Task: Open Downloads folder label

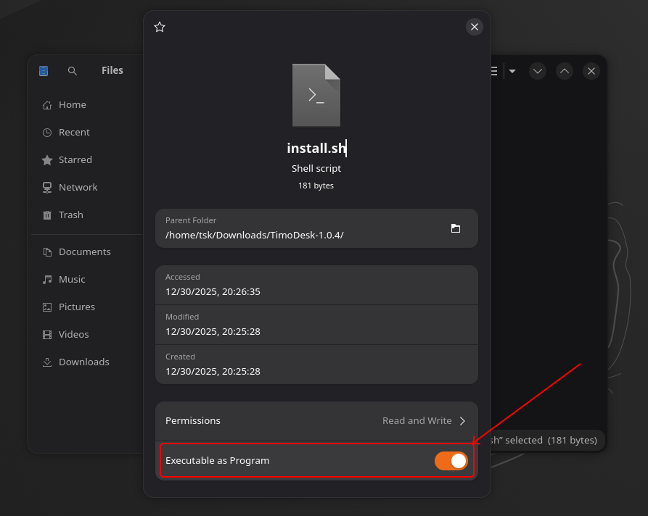Action: click(x=84, y=362)
